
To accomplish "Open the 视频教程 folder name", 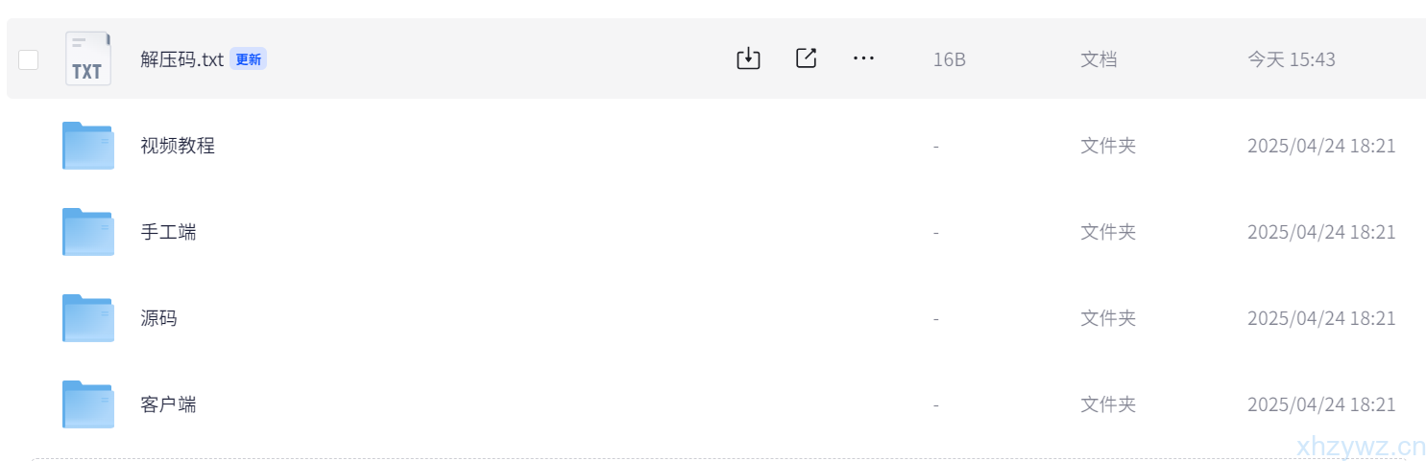I will point(178,146).
